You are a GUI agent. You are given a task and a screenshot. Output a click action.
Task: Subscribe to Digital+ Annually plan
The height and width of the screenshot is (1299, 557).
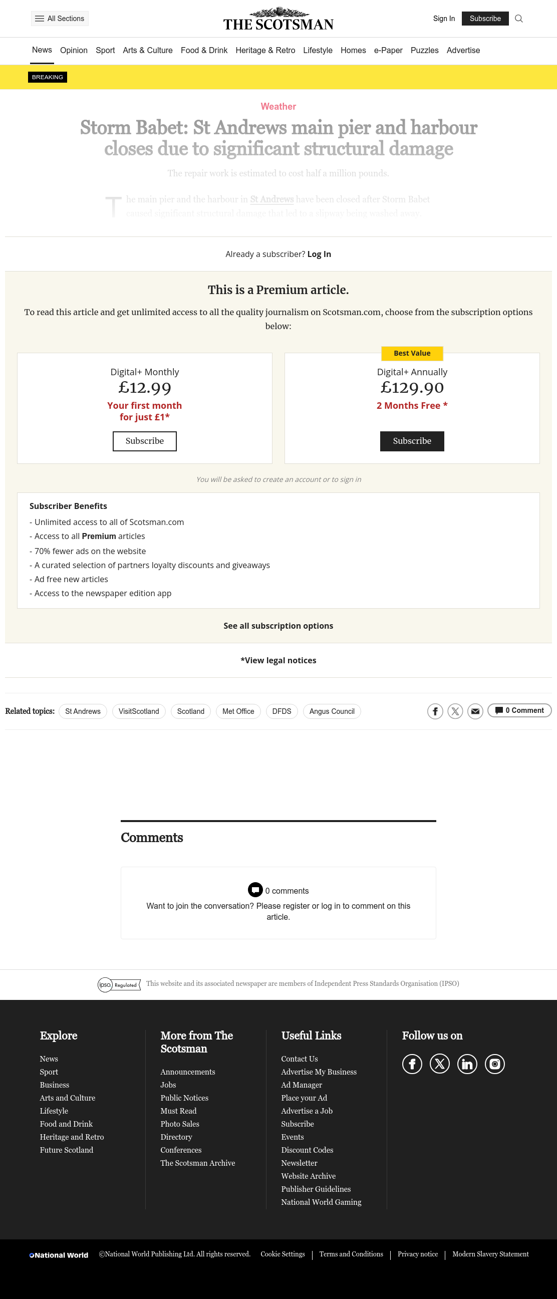(x=412, y=441)
